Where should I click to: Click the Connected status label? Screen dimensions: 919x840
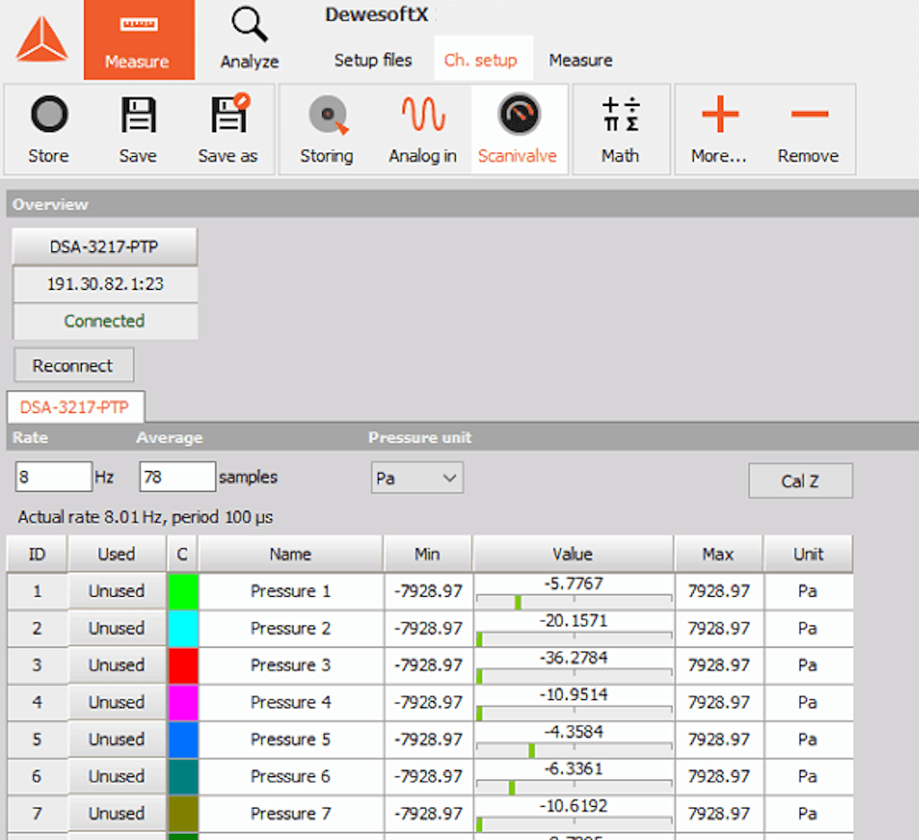tap(105, 321)
